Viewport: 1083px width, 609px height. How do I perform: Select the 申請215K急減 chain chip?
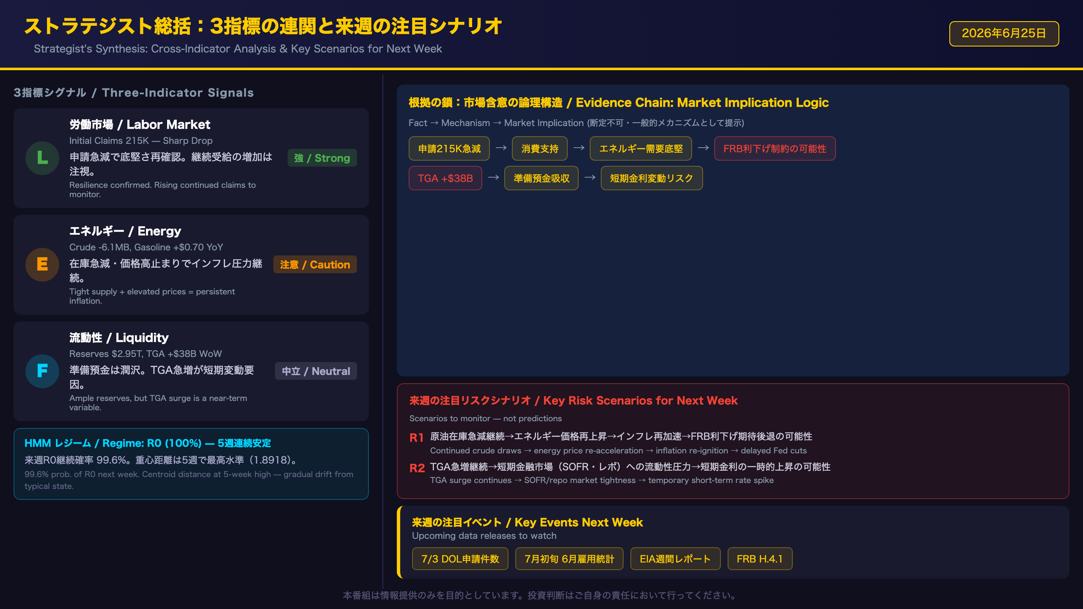(x=449, y=148)
